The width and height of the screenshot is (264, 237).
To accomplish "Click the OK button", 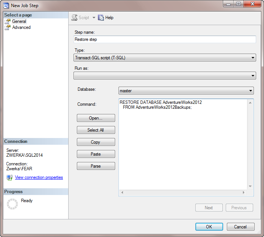I will tap(209, 227).
